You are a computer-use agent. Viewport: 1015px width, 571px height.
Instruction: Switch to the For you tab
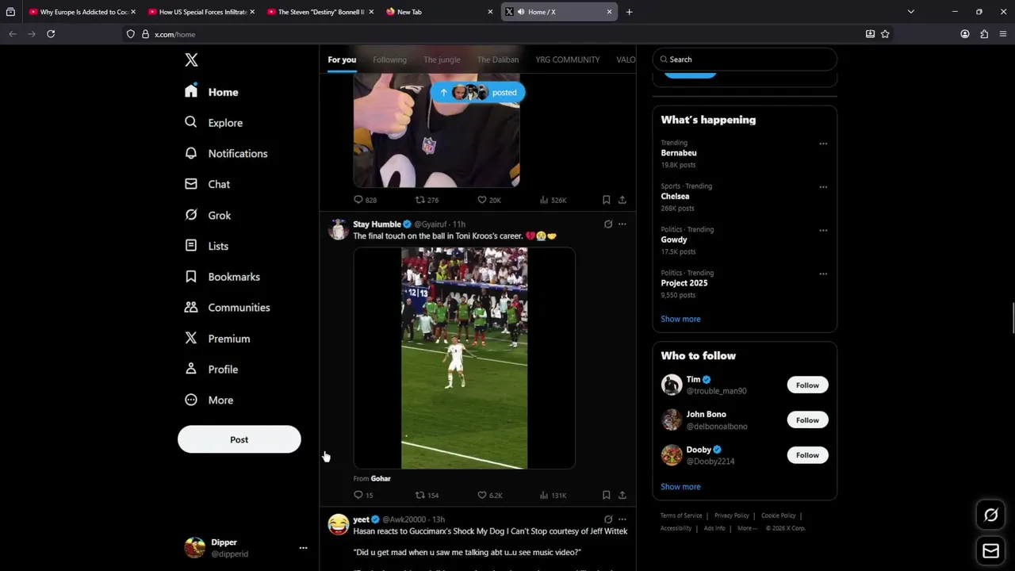point(342,59)
